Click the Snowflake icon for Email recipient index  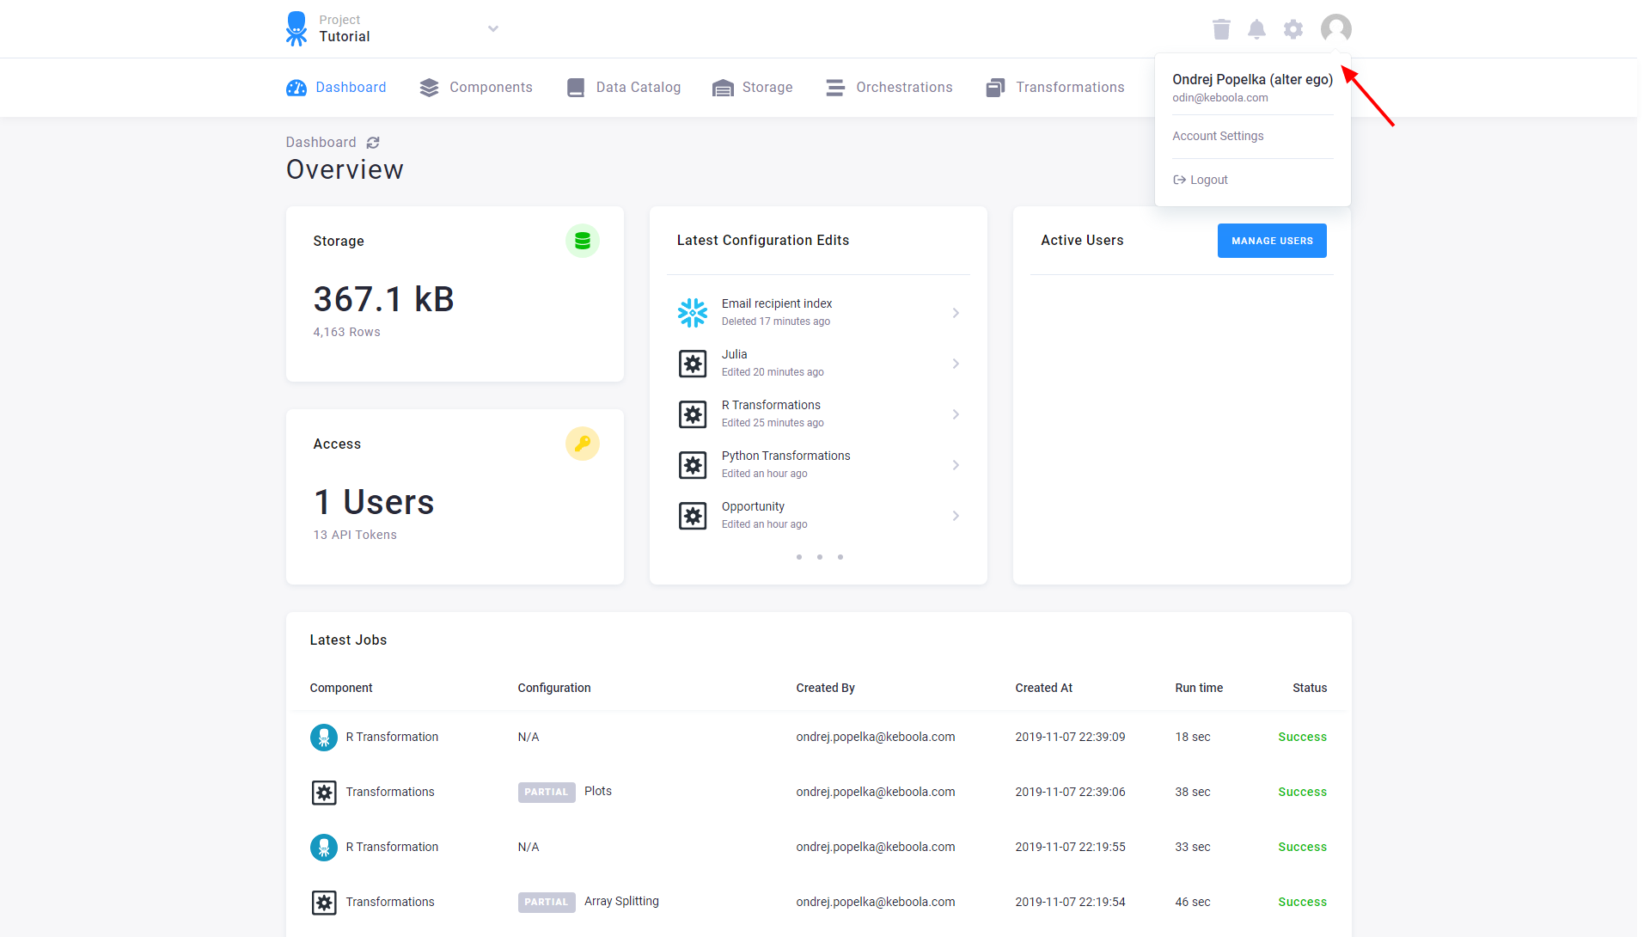coord(693,313)
